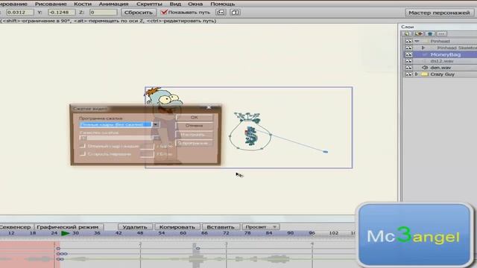477x268 pixels.
Task: Open the three-dots layer options button
Action: (442, 33)
